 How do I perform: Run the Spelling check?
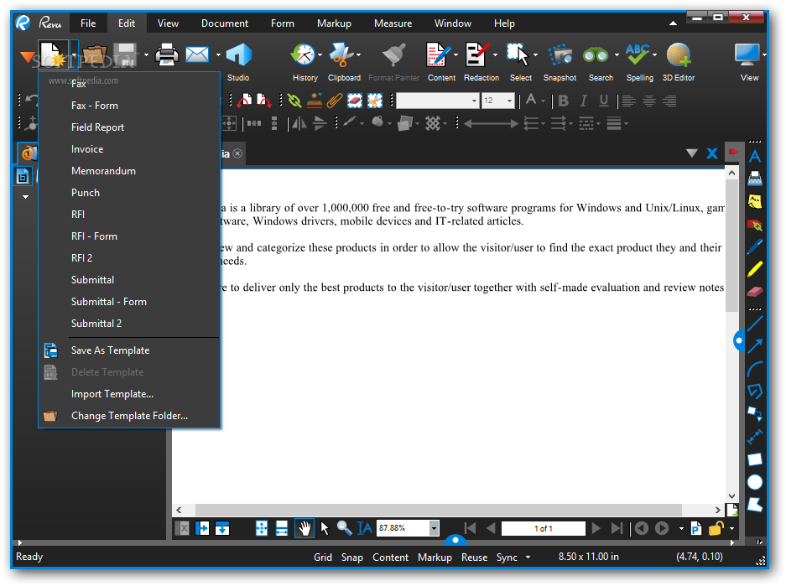click(x=638, y=55)
